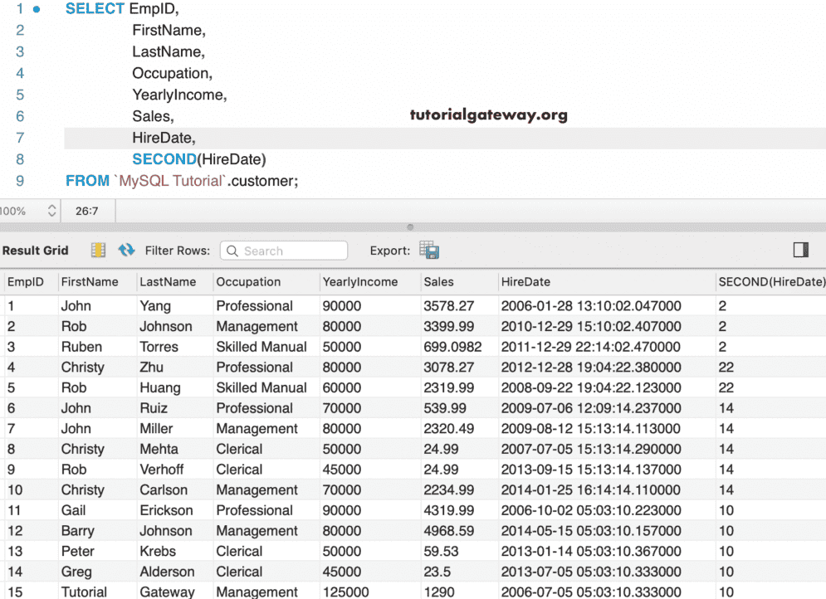Viewport: 826px width, 599px height.
Task: Focus the Filter Rows search field
Action: (x=284, y=251)
